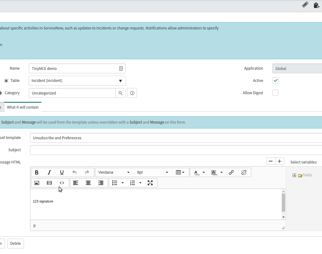
Task: Undo the last editor change
Action: 74,172
